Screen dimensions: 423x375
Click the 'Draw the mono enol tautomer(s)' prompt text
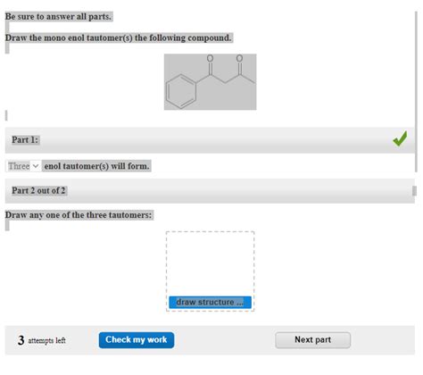click(x=118, y=38)
